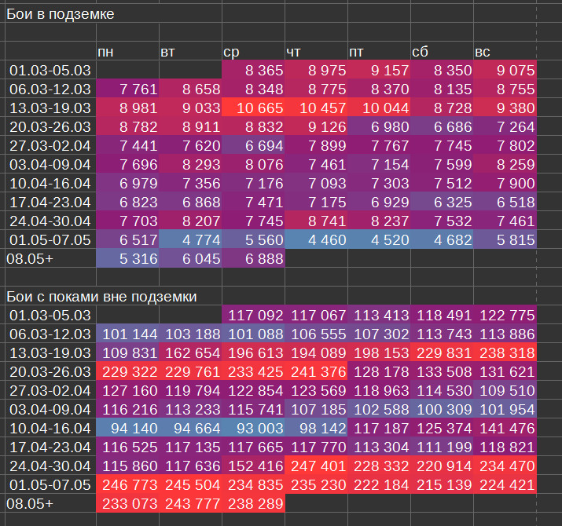The height and width of the screenshot is (526, 562).
Task: Select cell with value 233 073
Action: pyautogui.click(x=127, y=504)
